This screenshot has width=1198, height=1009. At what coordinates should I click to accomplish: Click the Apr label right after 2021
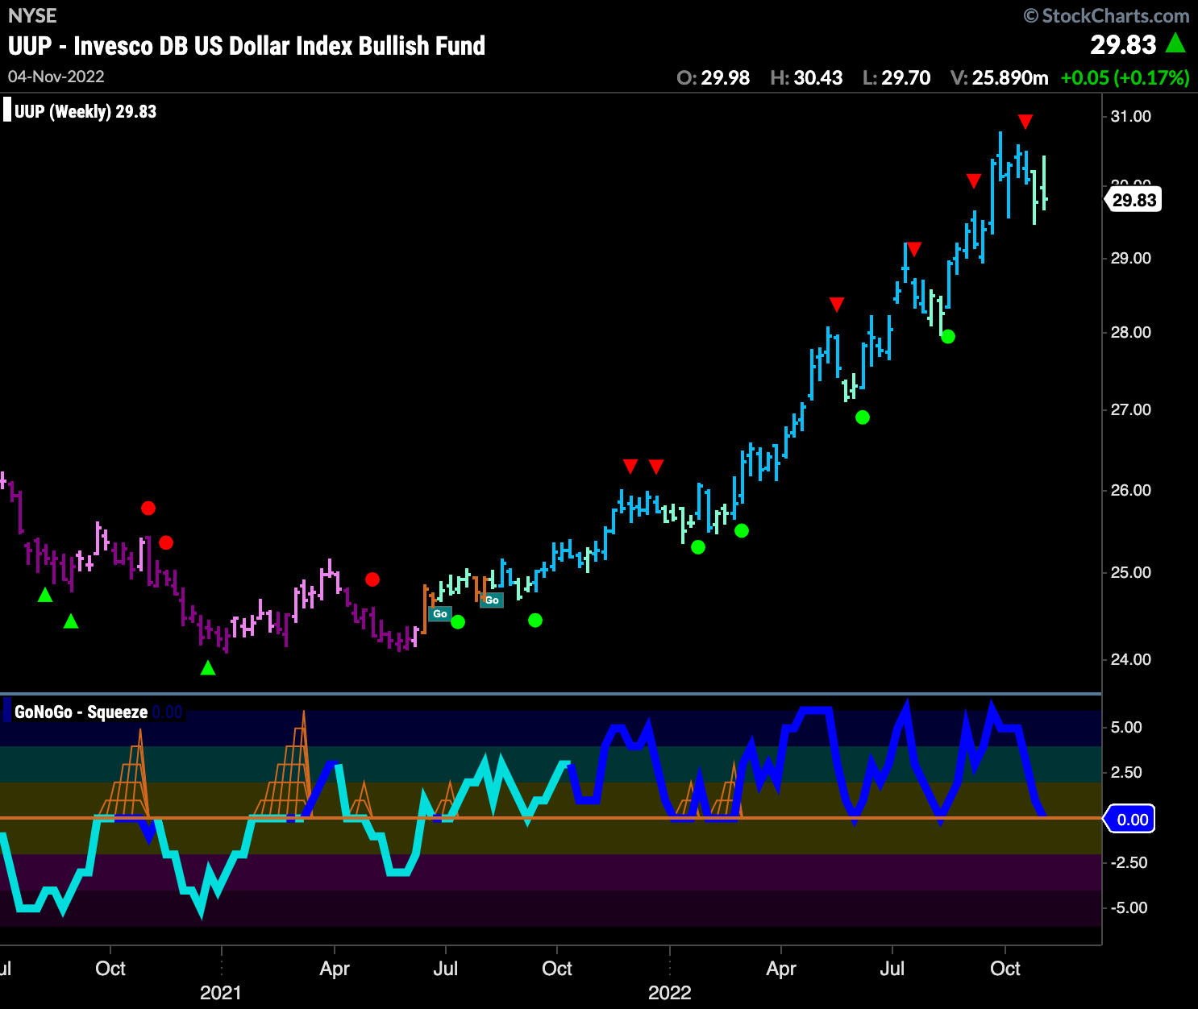coord(335,968)
